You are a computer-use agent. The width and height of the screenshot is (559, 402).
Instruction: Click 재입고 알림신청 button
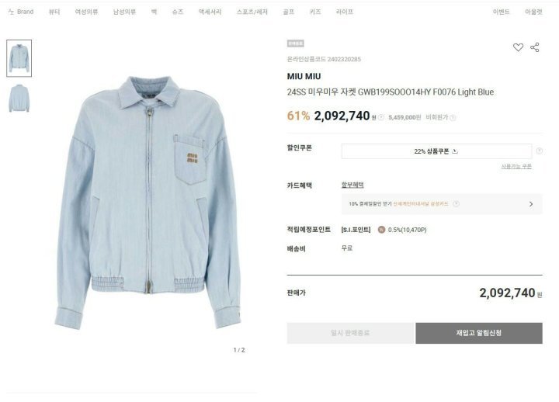(479, 333)
